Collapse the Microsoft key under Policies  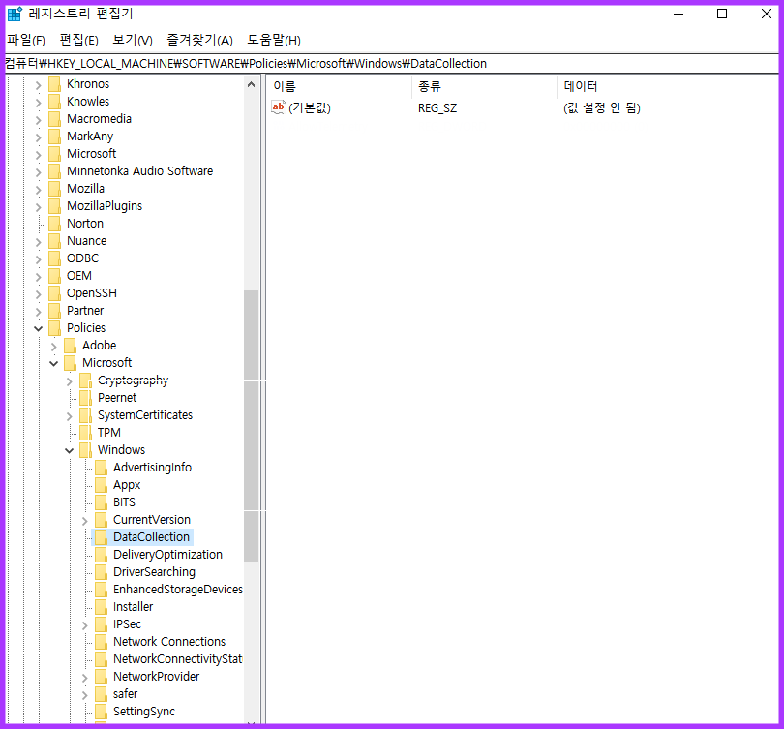click(53, 363)
